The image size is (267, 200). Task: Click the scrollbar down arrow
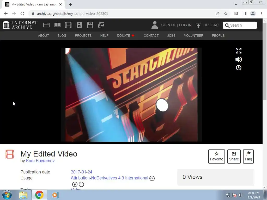click(265, 187)
